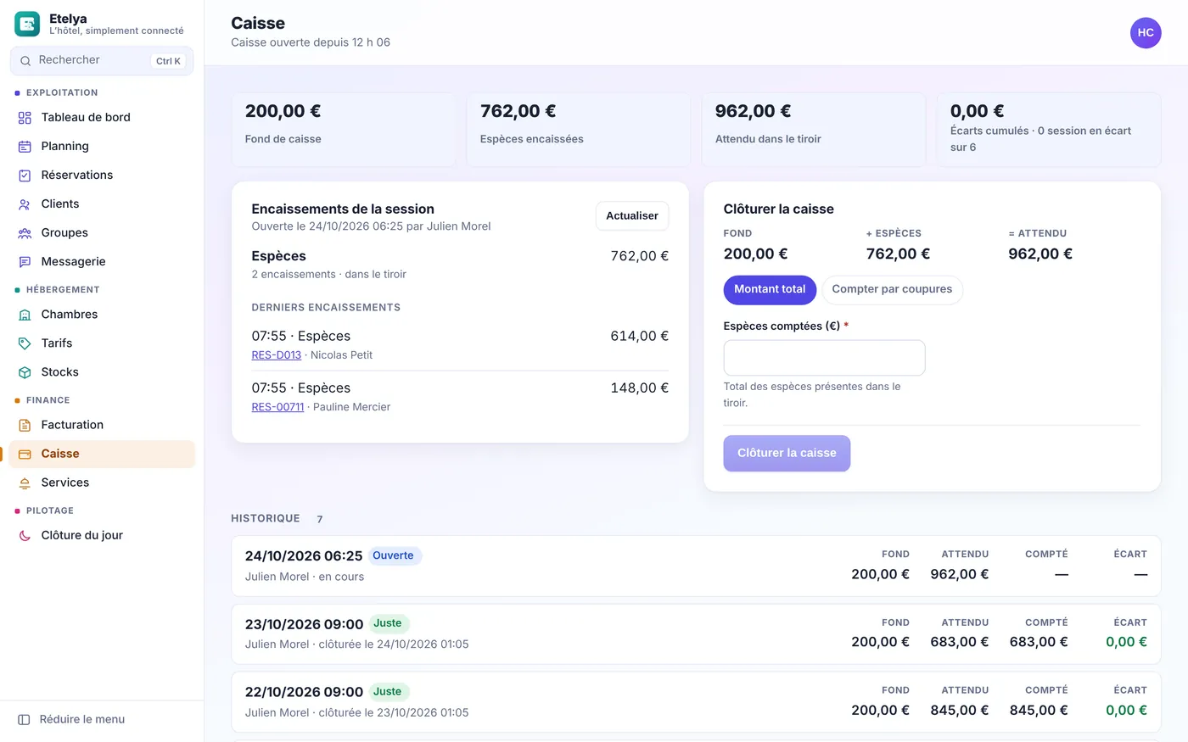Open reservation link RES-00711

coord(277,406)
